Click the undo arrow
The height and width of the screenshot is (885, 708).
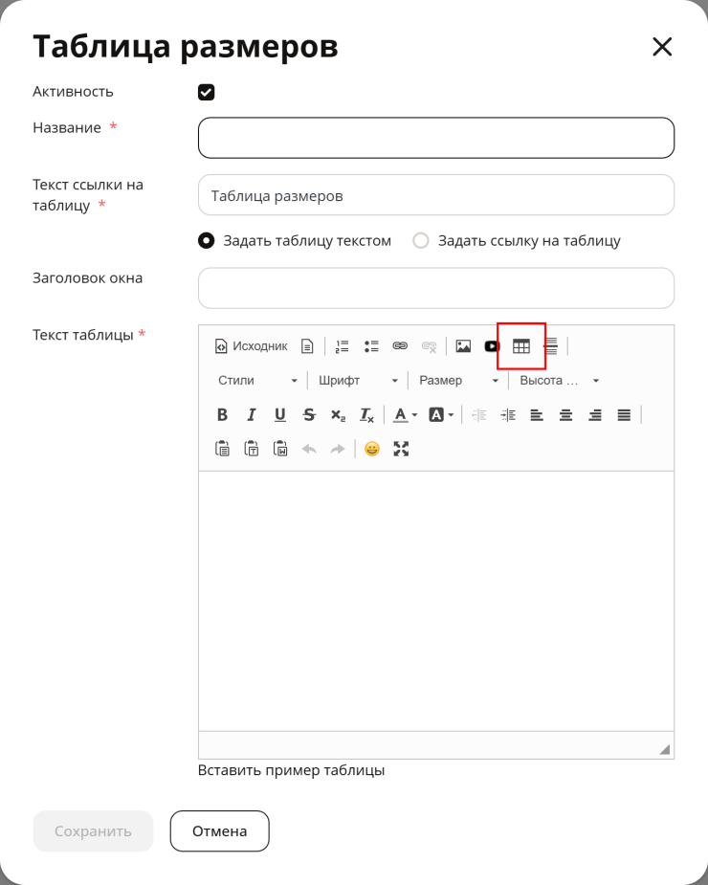pos(309,449)
